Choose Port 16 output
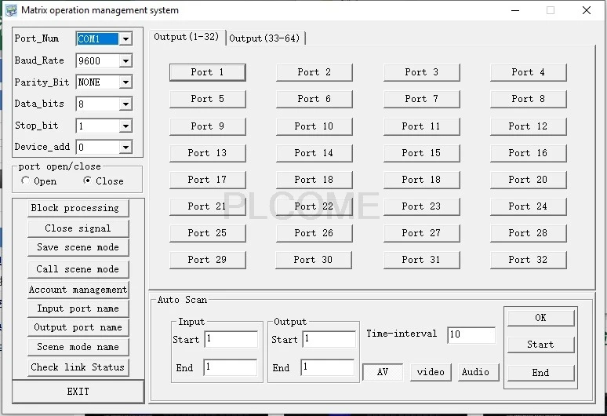Viewport: 607px width, 416px height. pyautogui.click(x=529, y=153)
